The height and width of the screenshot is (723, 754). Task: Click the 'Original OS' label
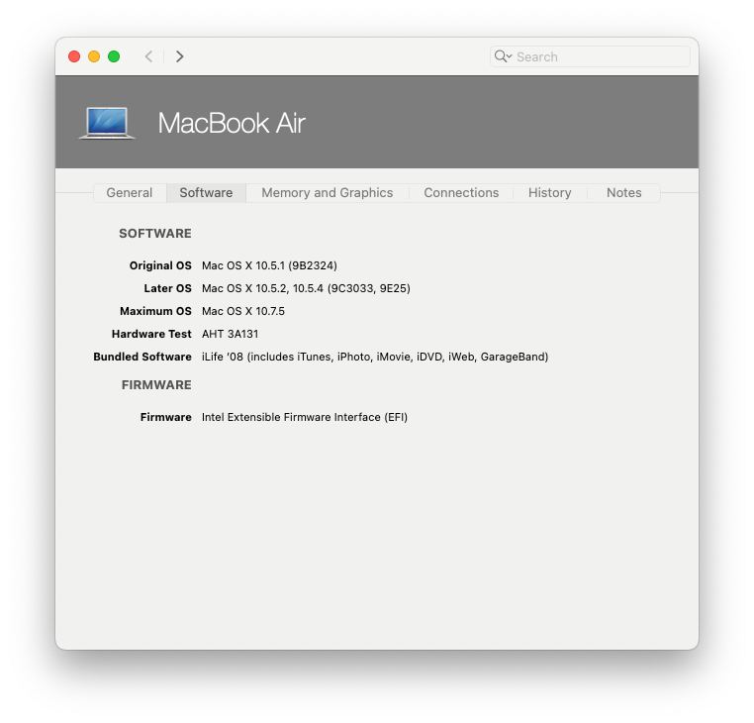click(160, 265)
